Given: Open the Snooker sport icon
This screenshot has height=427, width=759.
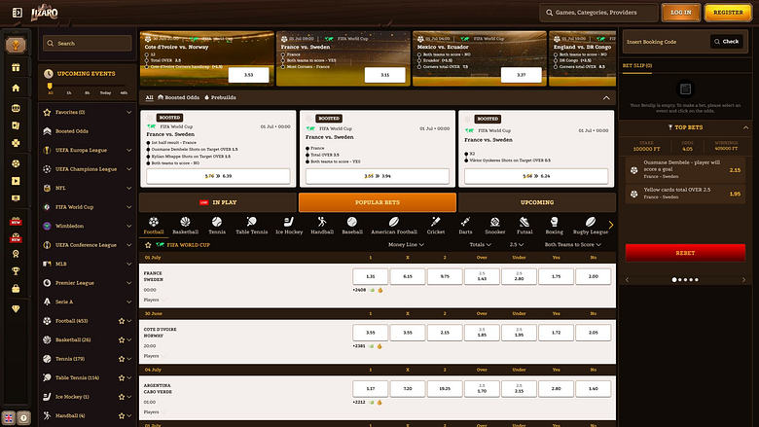Looking at the screenshot, I should [494, 226].
